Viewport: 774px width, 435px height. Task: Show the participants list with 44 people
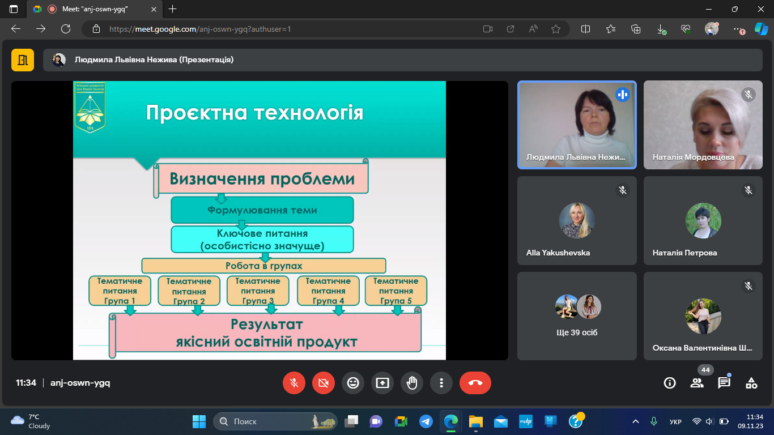(x=697, y=383)
